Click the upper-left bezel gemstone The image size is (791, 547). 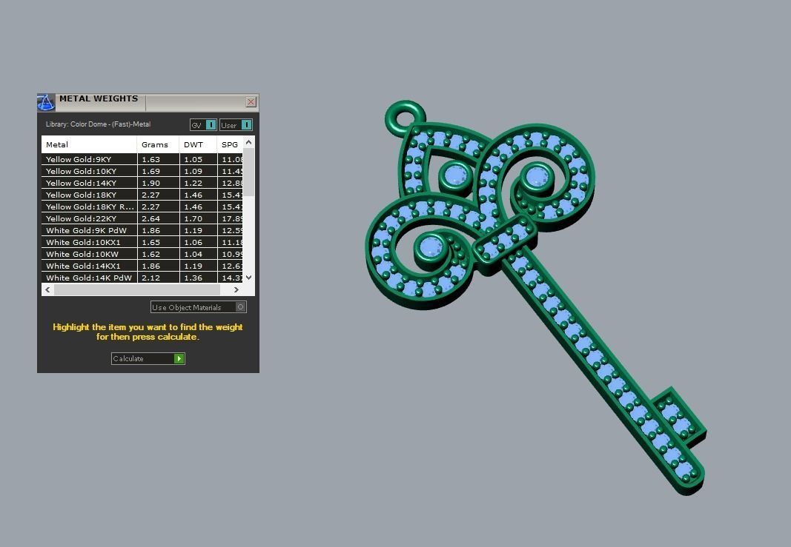click(x=456, y=175)
